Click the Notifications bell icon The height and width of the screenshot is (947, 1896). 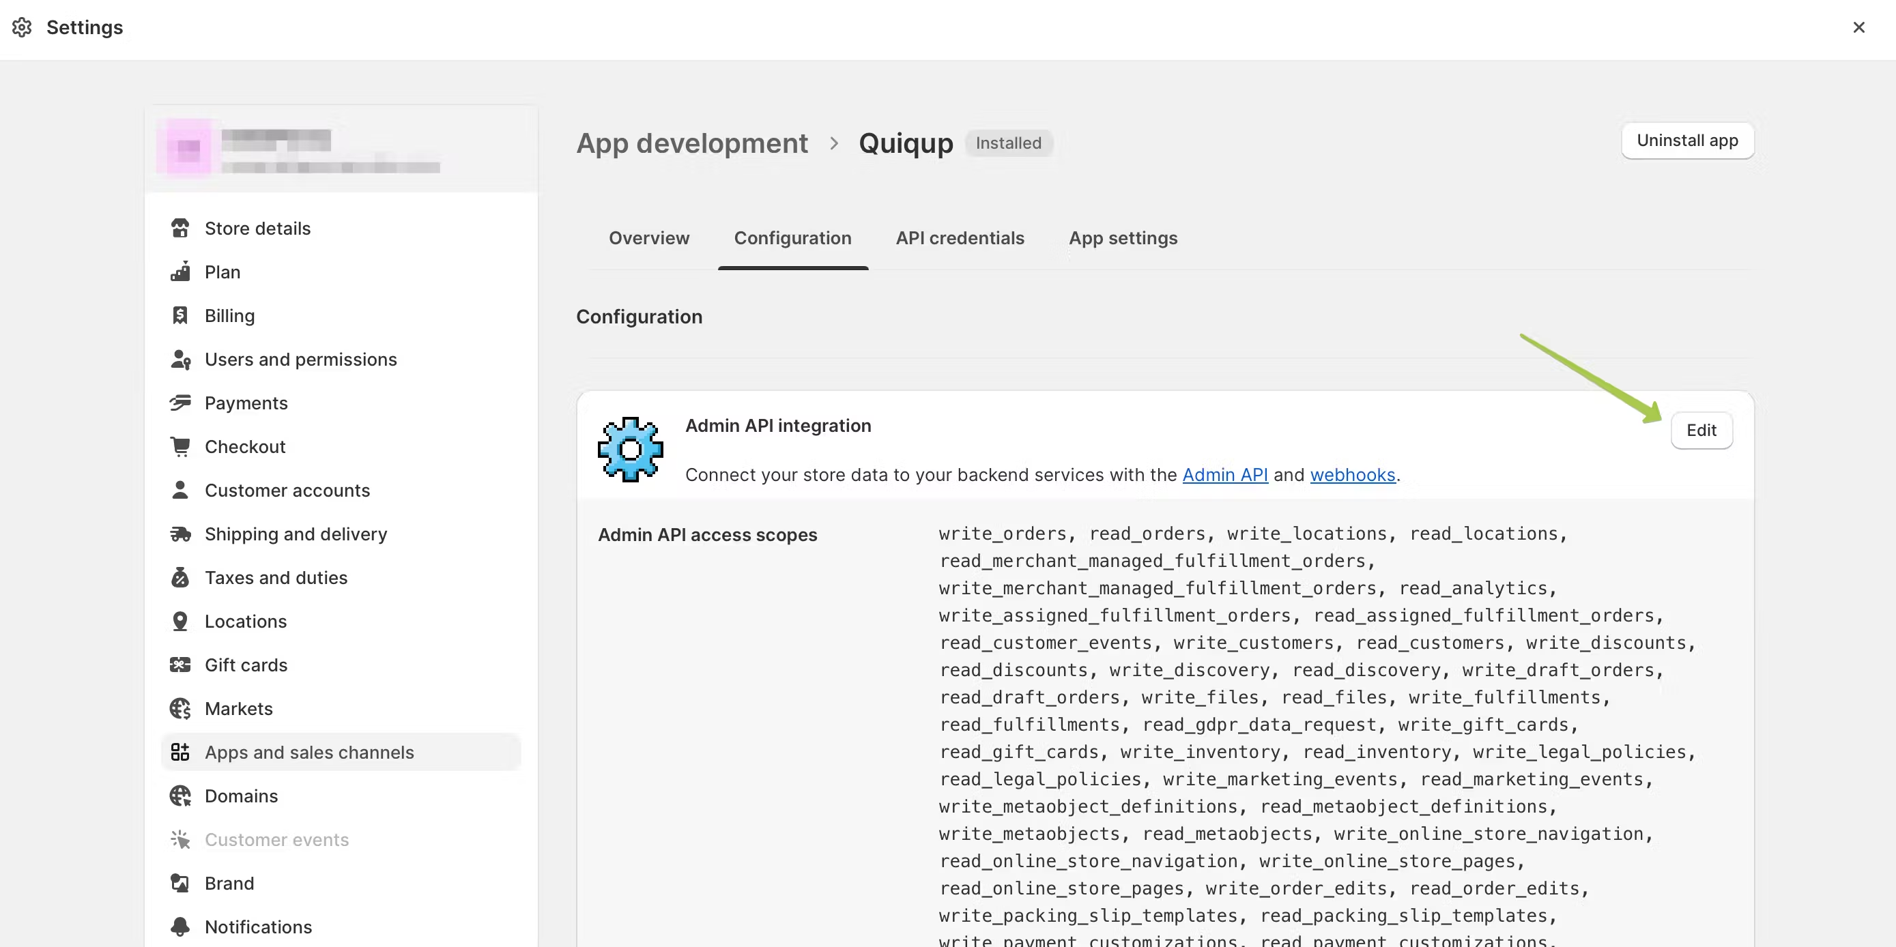[179, 927]
